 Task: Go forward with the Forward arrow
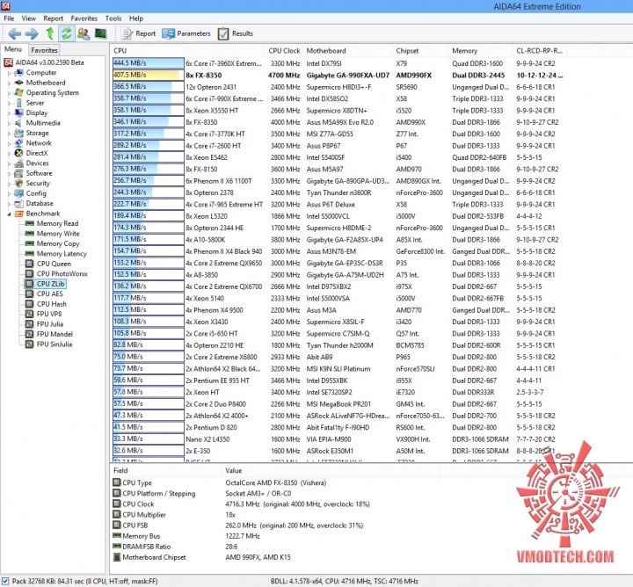point(32,33)
